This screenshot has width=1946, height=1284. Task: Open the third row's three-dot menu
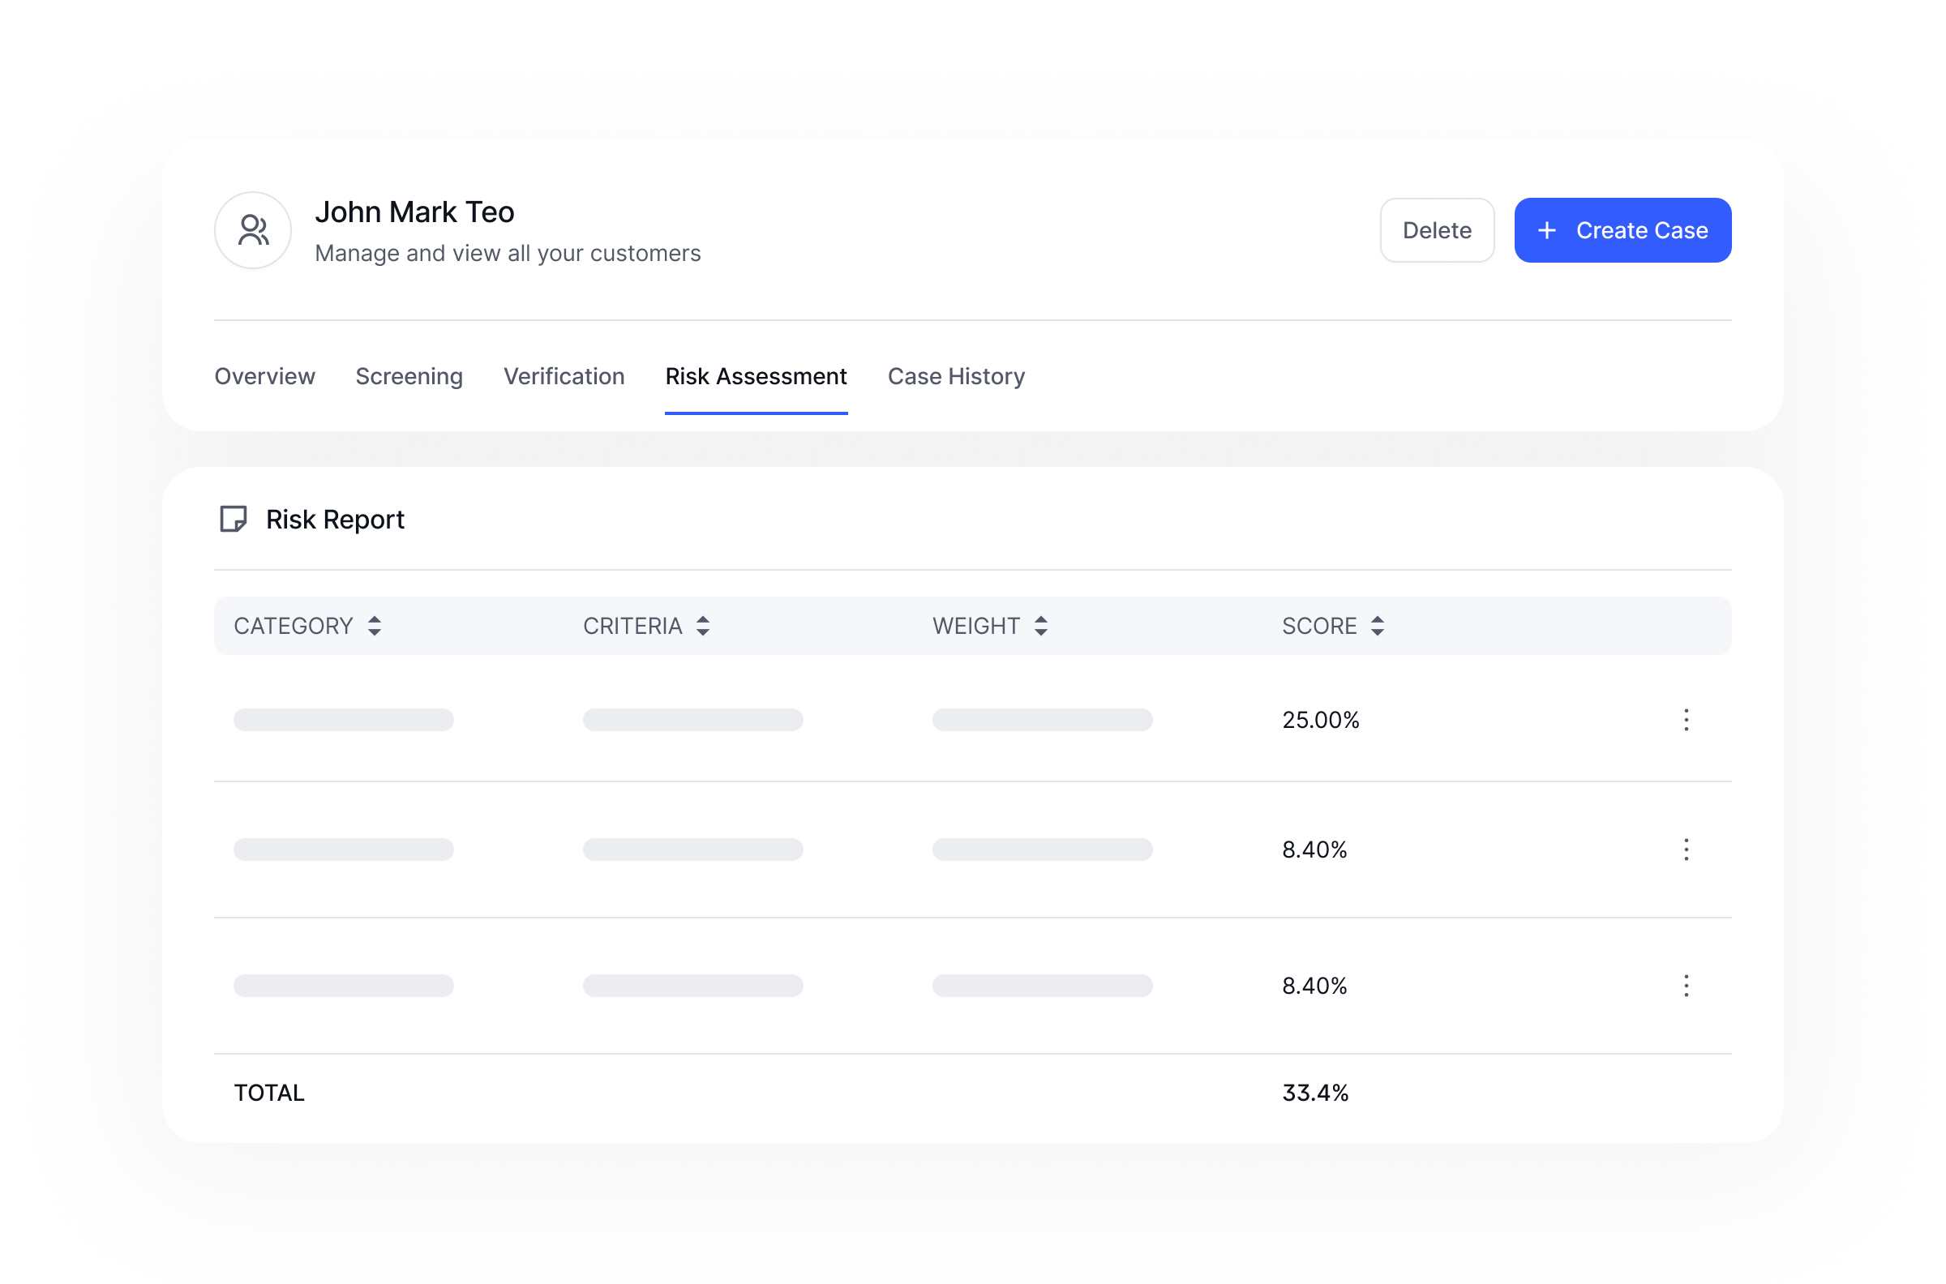tap(1686, 985)
